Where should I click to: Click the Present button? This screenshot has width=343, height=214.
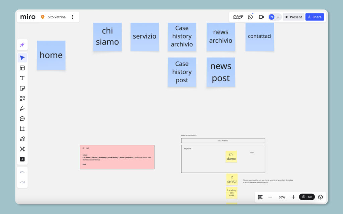pos(293,17)
